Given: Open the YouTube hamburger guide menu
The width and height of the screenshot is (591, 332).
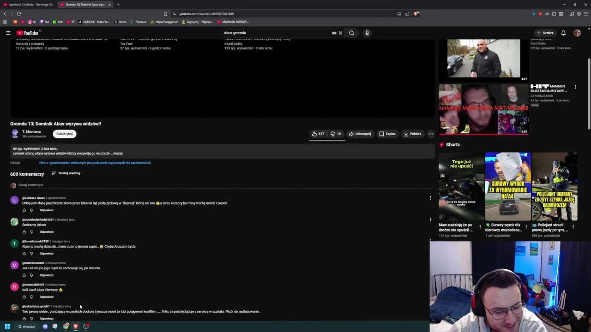Looking at the screenshot, I should tap(8, 33).
